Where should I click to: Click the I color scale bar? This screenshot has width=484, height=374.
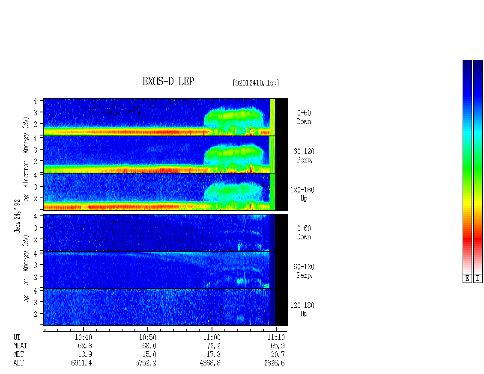pyautogui.click(x=478, y=167)
